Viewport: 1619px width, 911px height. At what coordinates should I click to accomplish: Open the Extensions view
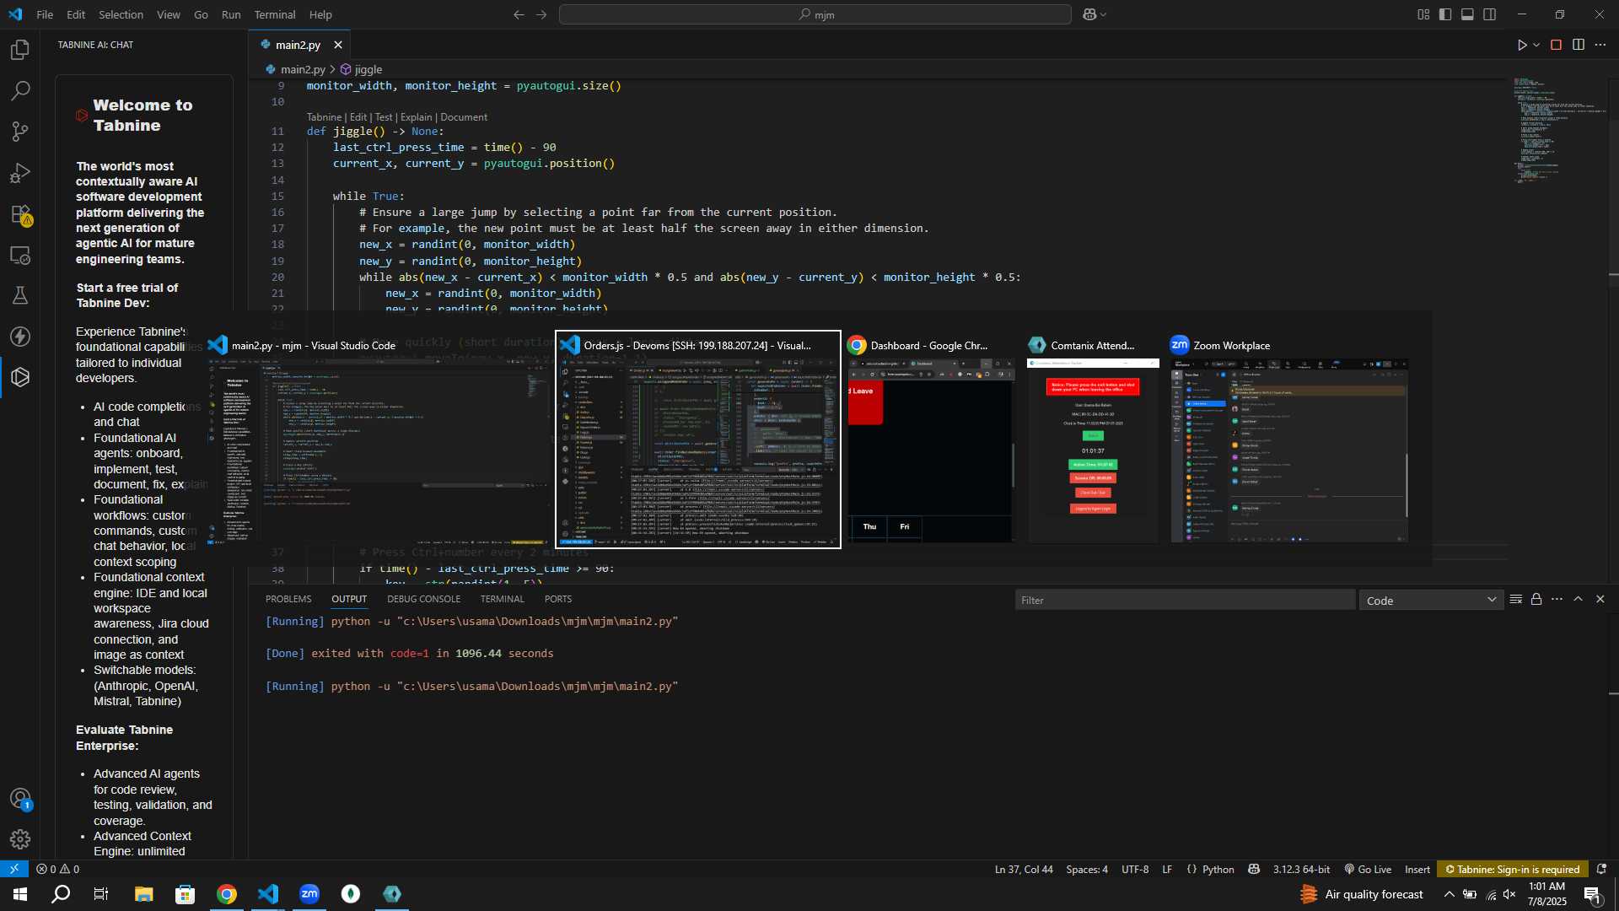tap(20, 214)
